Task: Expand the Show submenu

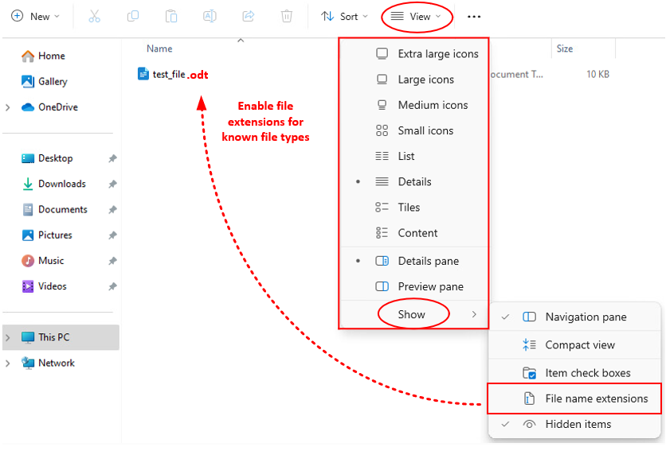Action: click(x=414, y=314)
